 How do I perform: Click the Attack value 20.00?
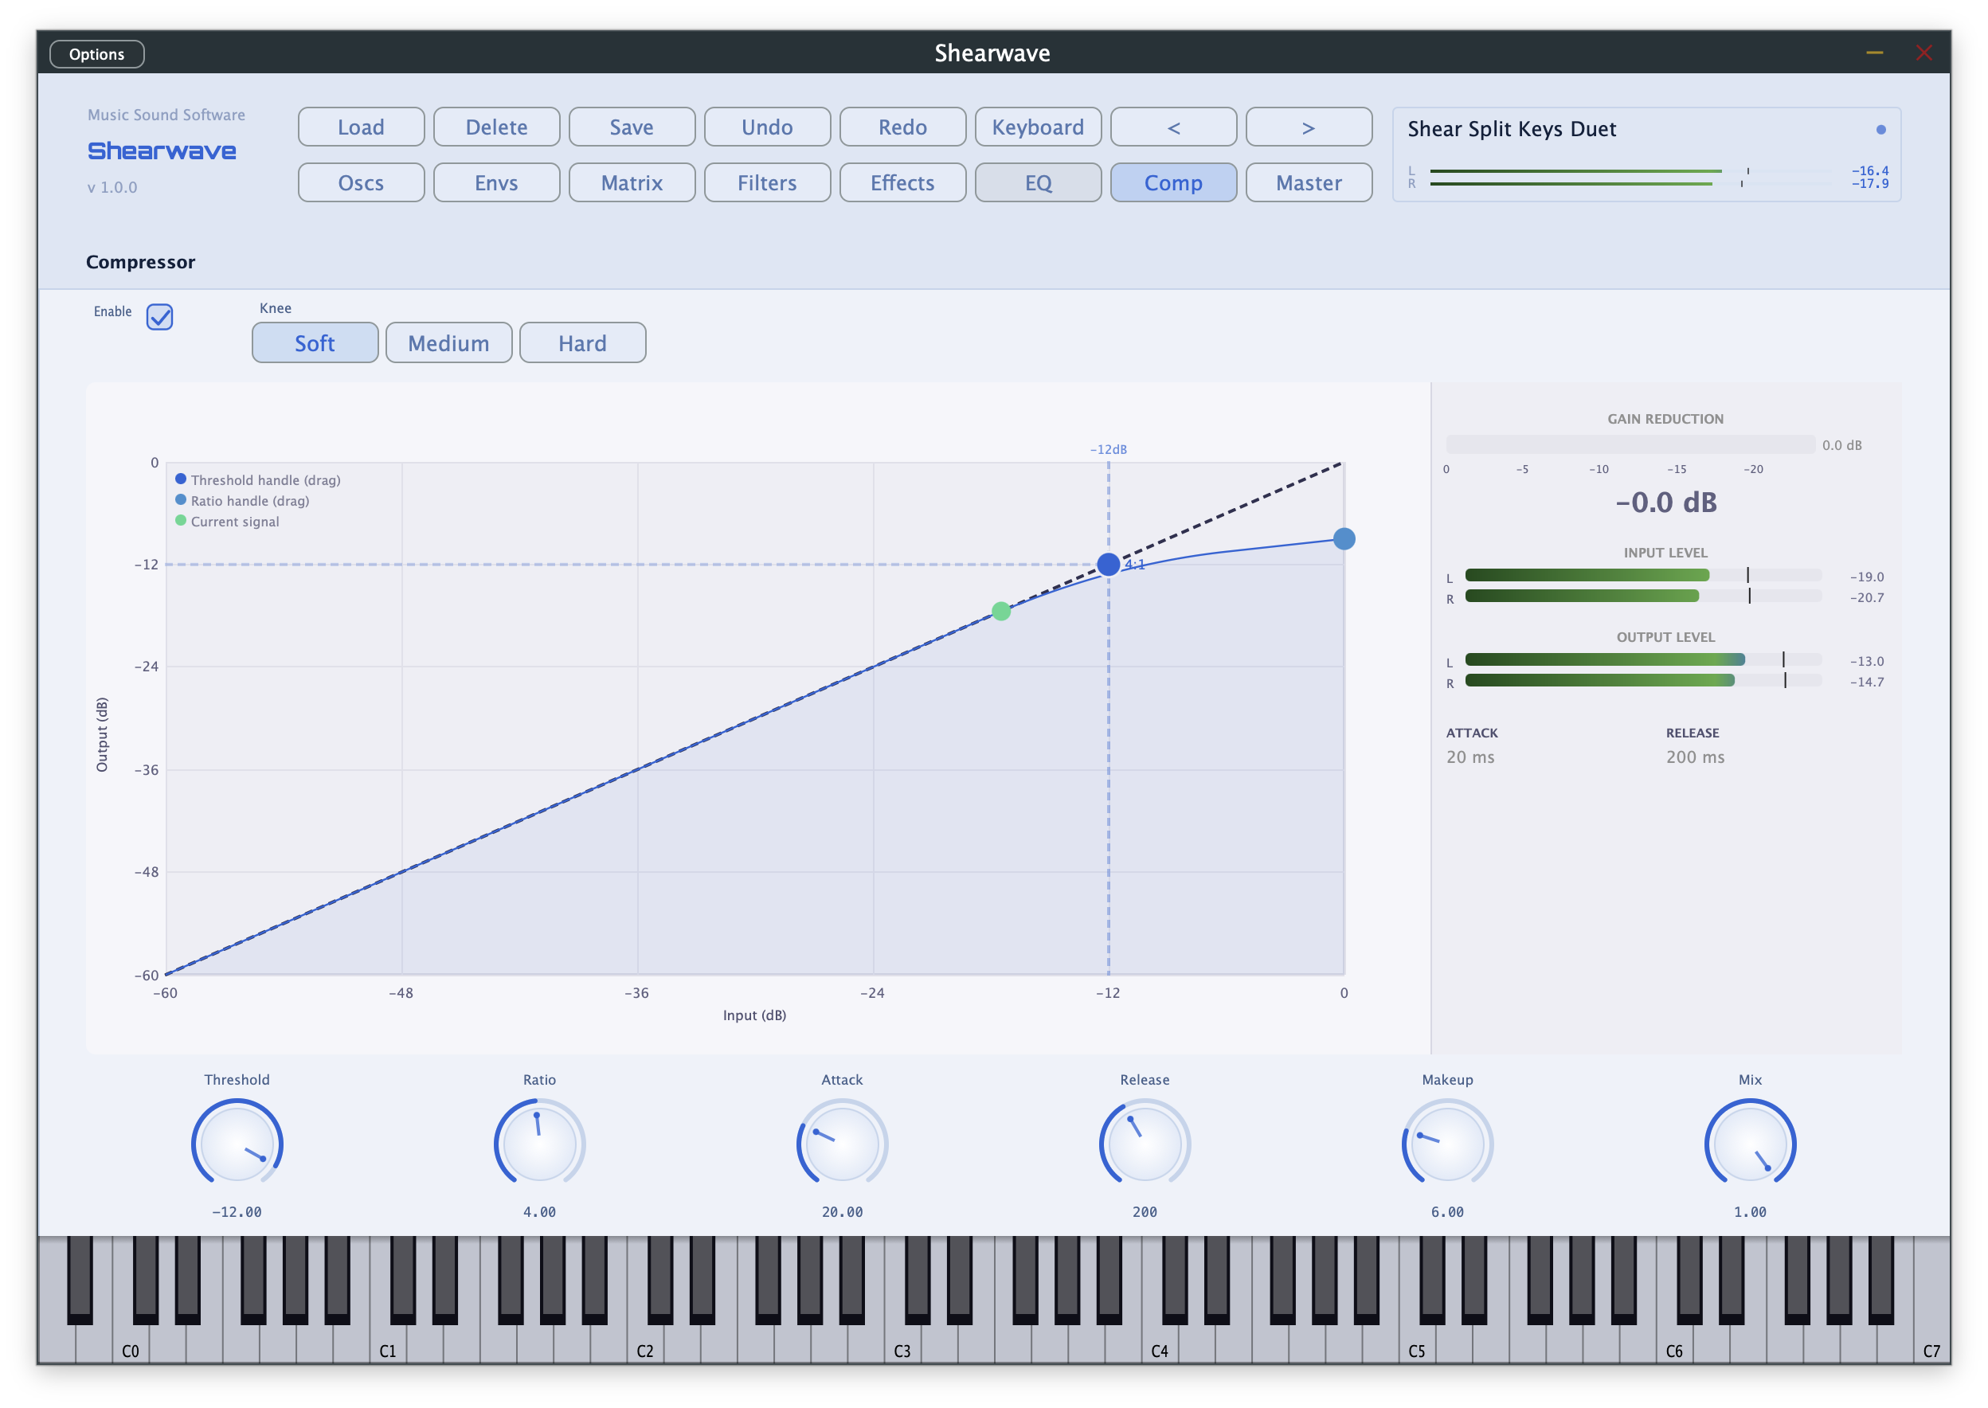[x=842, y=1212]
